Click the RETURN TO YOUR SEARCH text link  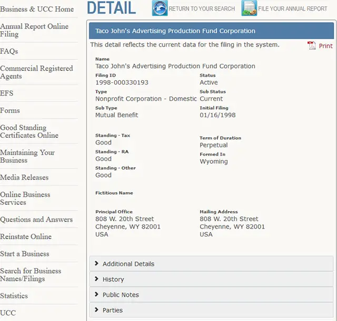(x=202, y=8)
